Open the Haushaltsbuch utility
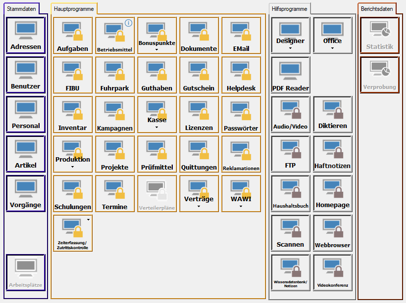Viewport: 406px width, 303px height. pos(291,194)
